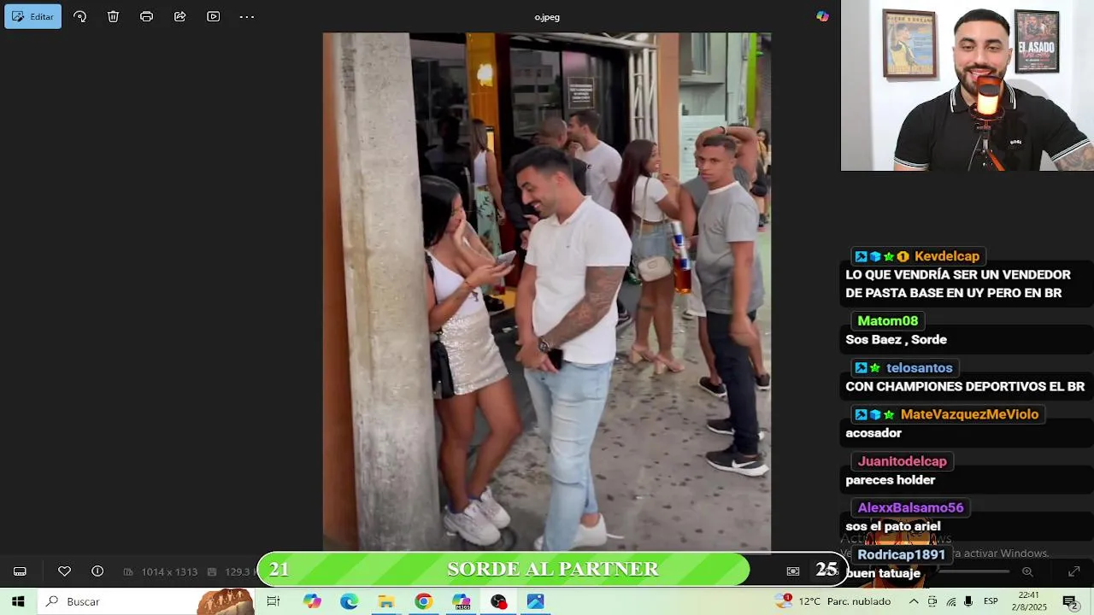The height and width of the screenshot is (615, 1094).
Task: Click the 'acosador' chat message
Action: click(873, 433)
